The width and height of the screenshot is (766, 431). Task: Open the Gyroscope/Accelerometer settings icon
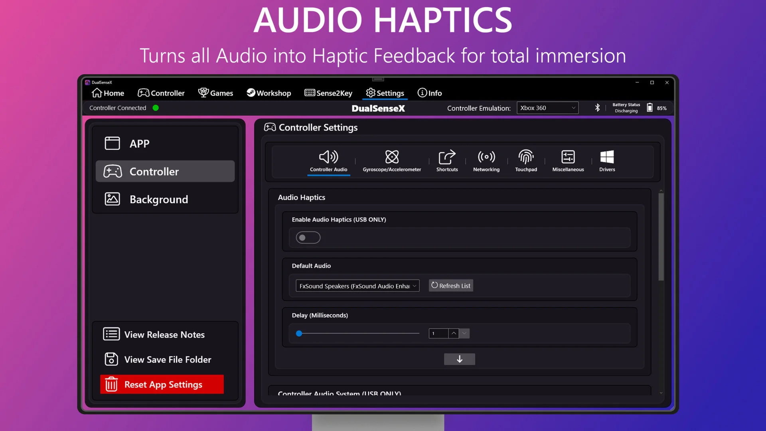(x=391, y=157)
